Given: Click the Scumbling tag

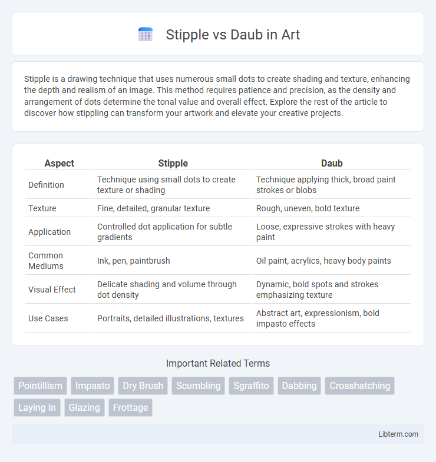Looking at the screenshot, I should 198,385.
